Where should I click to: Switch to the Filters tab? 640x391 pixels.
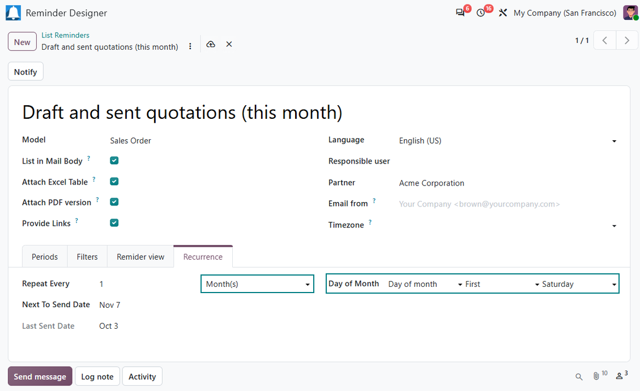click(x=87, y=257)
